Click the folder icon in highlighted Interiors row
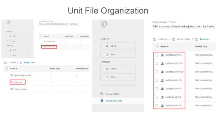Viewport: 216px width, 121px height. (12, 82)
